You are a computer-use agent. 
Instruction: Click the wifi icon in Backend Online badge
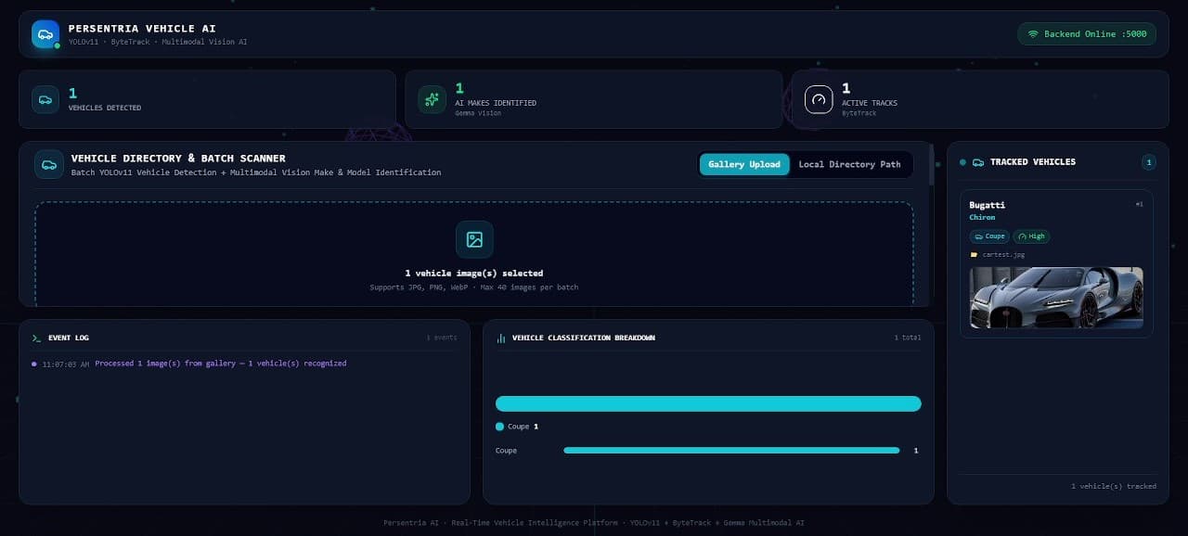pyautogui.click(x=1032, y=34)
